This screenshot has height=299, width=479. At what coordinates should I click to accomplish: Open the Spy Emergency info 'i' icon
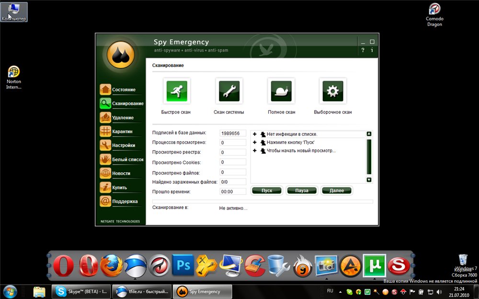(x=372, y=50)
